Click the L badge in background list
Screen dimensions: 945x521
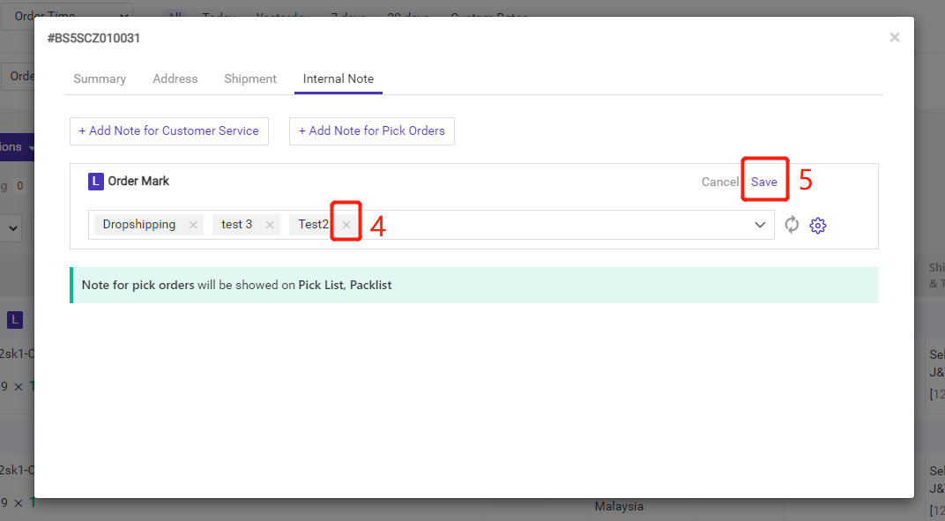[15, 320]
